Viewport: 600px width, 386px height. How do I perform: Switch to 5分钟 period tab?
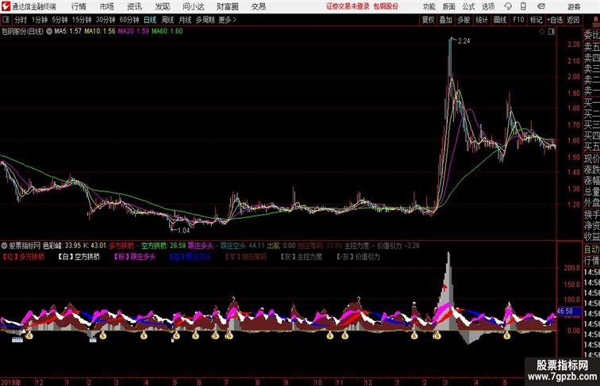click(60, 20)
